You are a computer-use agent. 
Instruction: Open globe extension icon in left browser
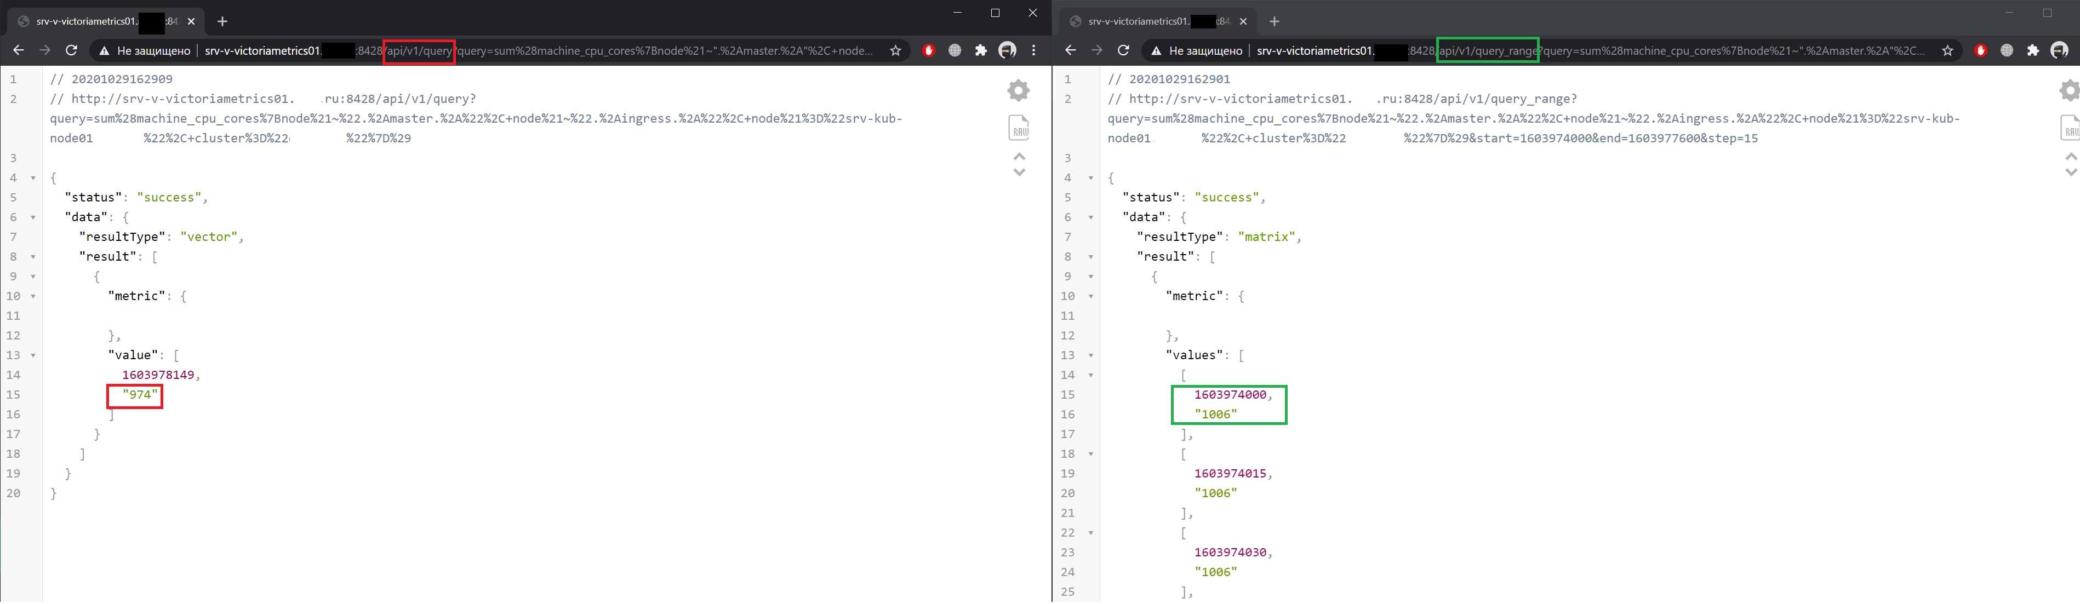click(955, 51)
